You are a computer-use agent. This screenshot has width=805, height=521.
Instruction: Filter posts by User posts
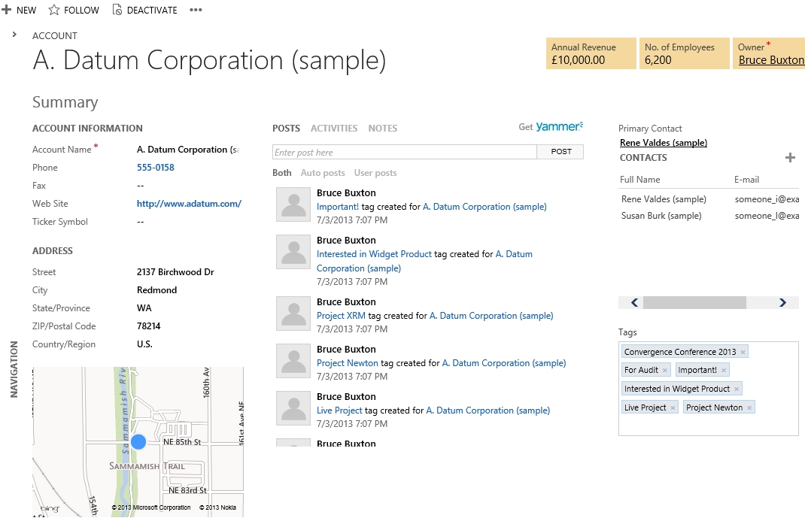coord(375,173)
